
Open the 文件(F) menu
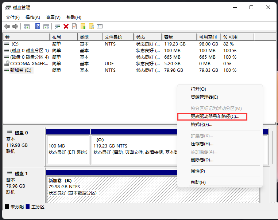(13, 17)
